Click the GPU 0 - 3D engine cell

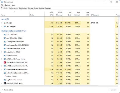click(x=94, y=23)
